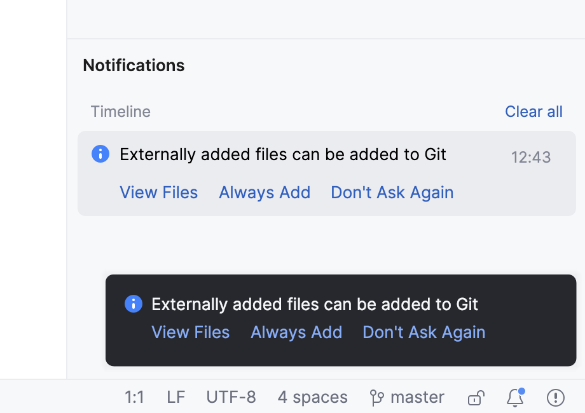Click the info icon on the dark toast popup
The width and height of the screenshot is (585, 413).
[133, 304]
